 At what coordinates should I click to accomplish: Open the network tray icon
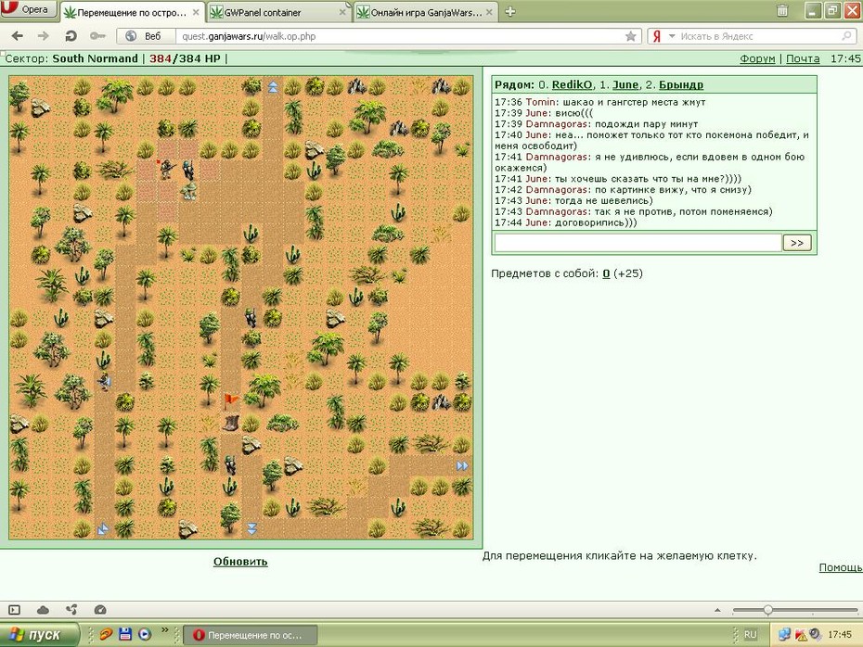point(784,634)
